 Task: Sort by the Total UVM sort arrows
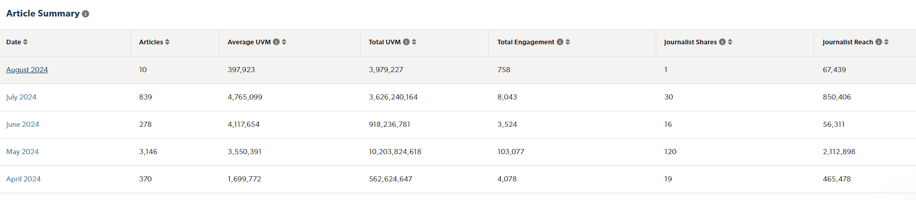click(414, 42)
